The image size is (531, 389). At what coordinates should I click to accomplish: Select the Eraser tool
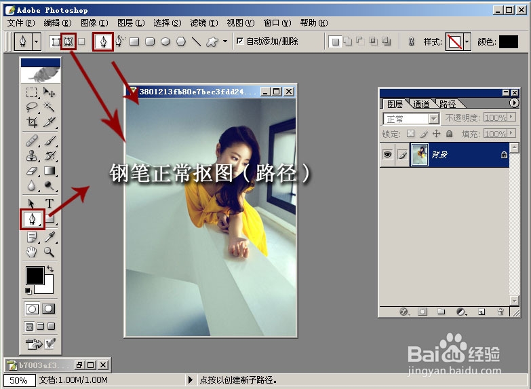point(31,170)
